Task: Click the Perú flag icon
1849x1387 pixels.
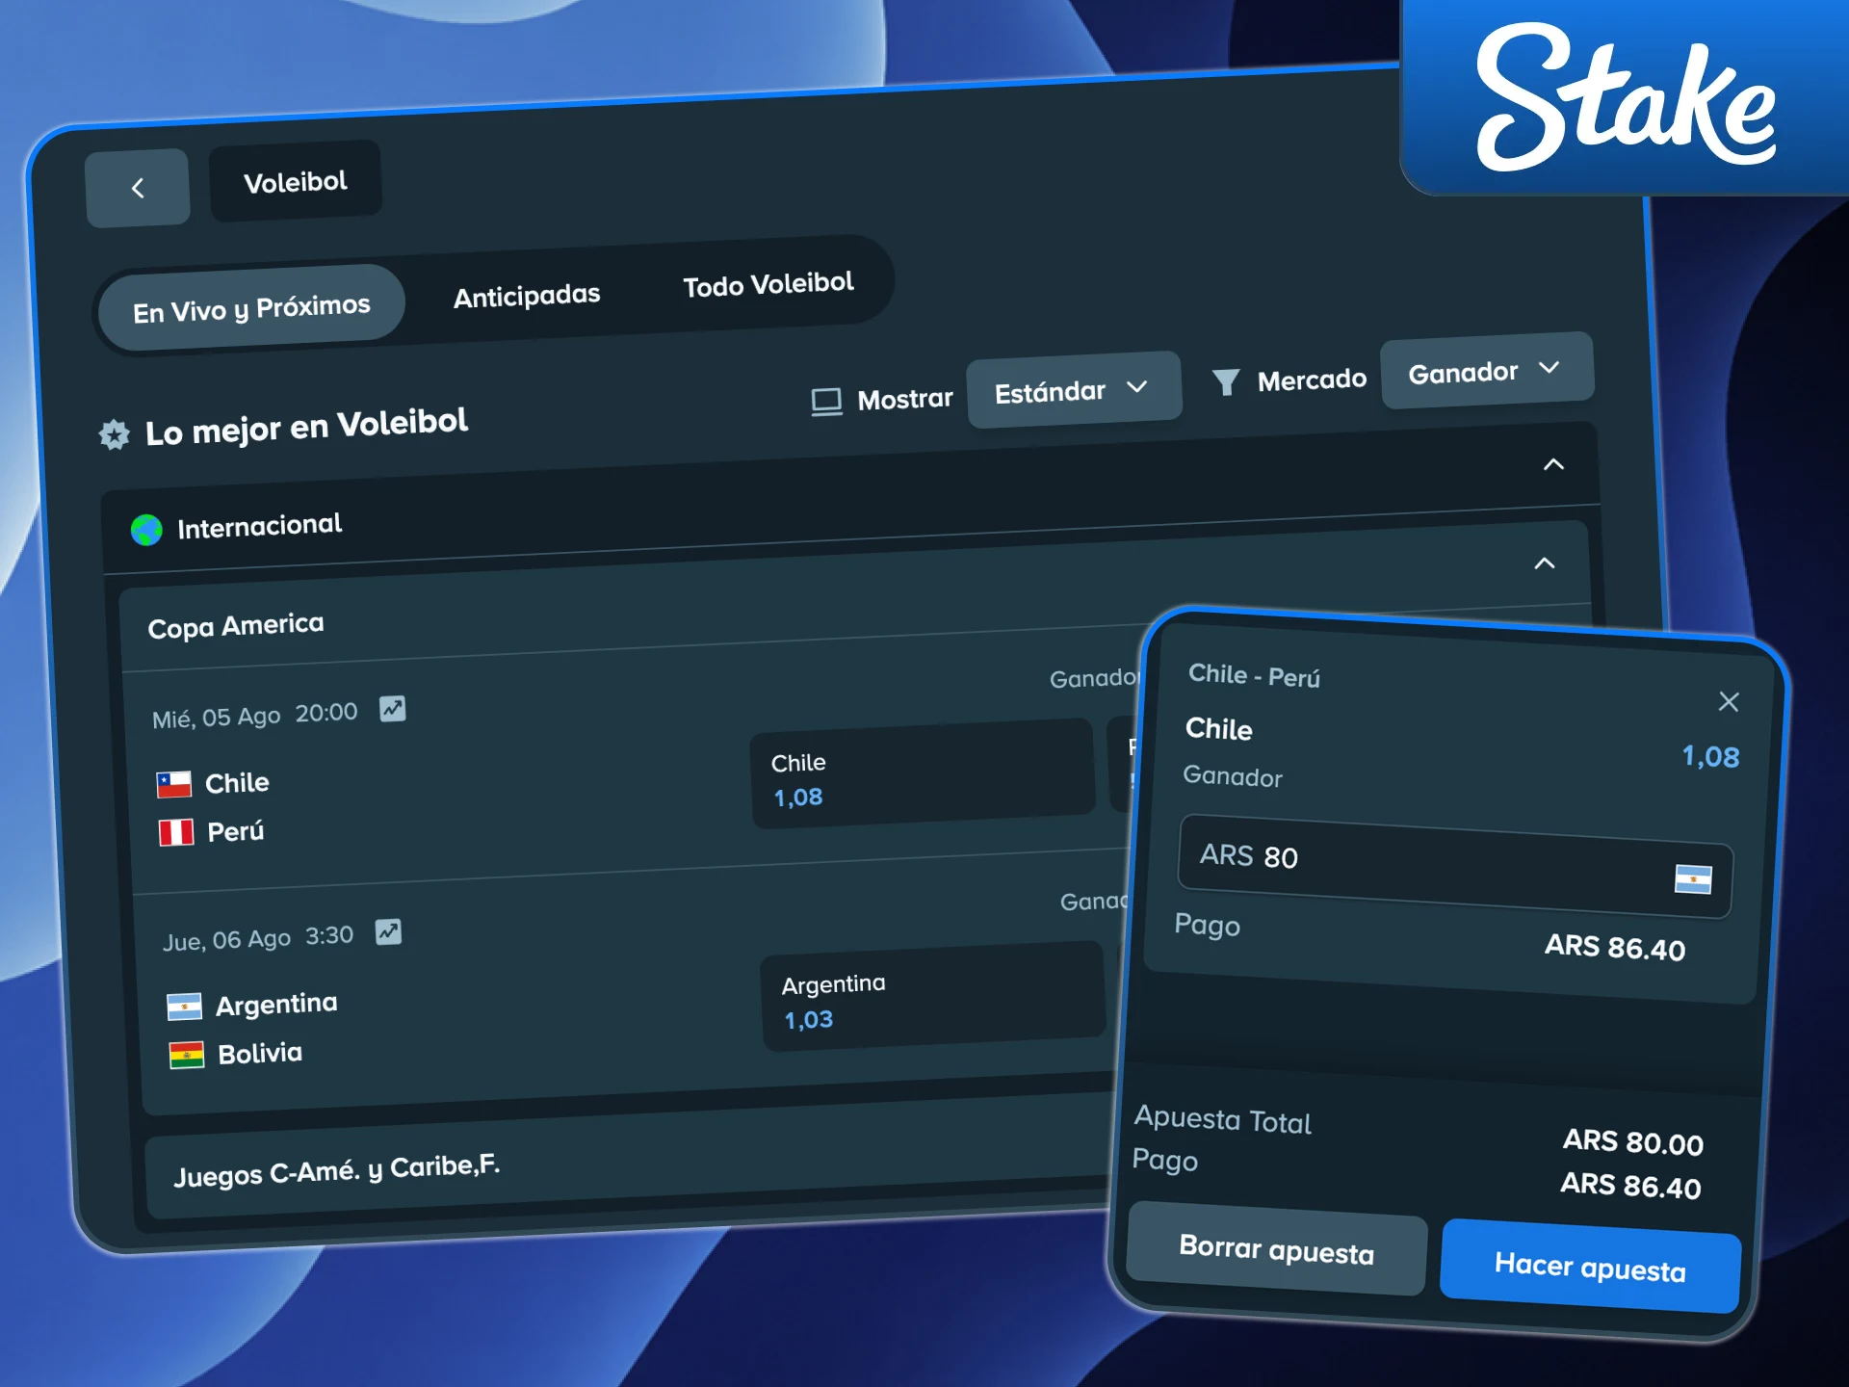Action: [176, 832]
